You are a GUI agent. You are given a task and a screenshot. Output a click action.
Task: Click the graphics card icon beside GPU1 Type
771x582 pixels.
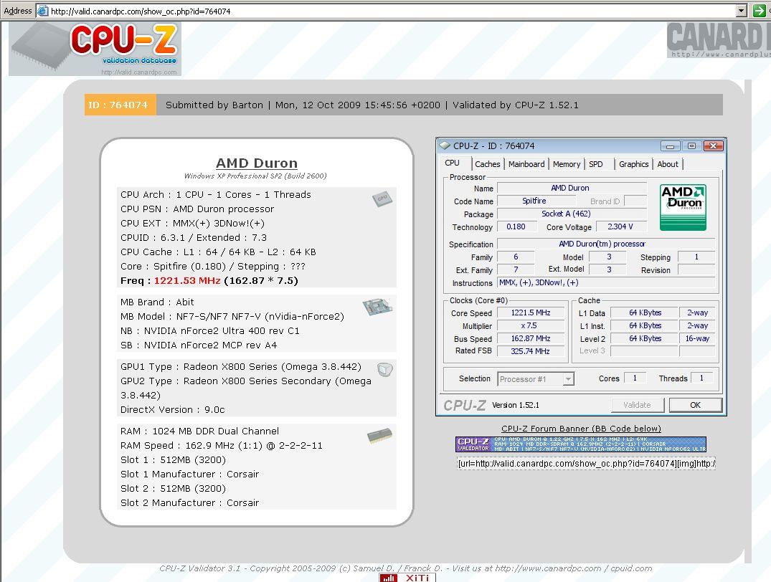pos(385,369)
